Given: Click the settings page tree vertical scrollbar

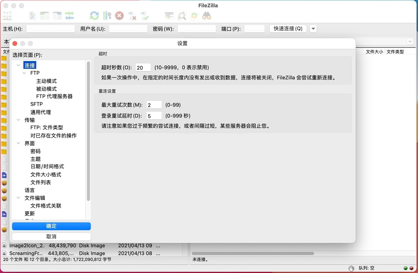Looking at the screenshot, I should point(88,131).
